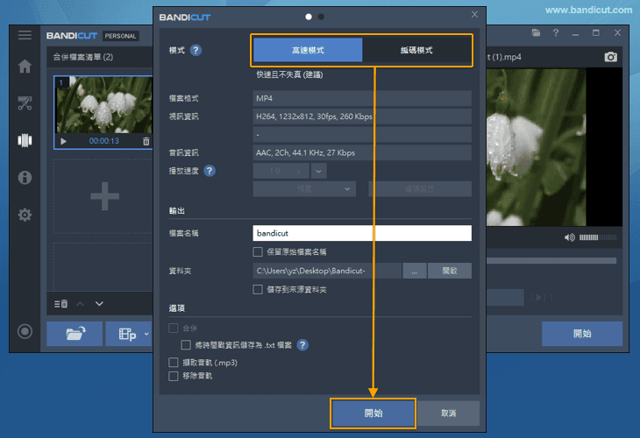Go to first page dot indicator
This screenshot has width=640, height=438.
[309, 17]
